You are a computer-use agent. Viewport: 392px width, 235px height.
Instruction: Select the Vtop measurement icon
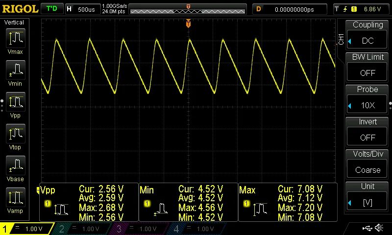[x=16, y=134]
